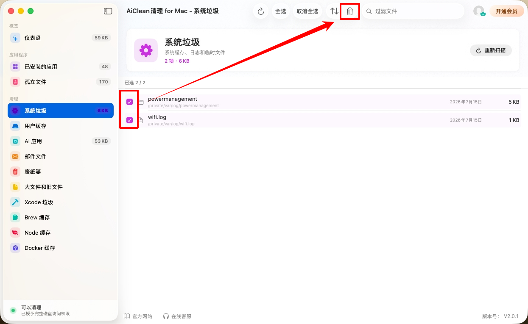Click the 2 项 · 6 KB summary text

177,61
